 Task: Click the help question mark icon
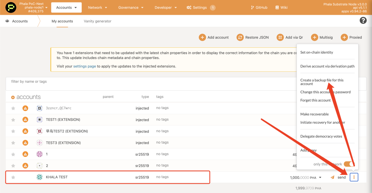[x=363, y=21]
